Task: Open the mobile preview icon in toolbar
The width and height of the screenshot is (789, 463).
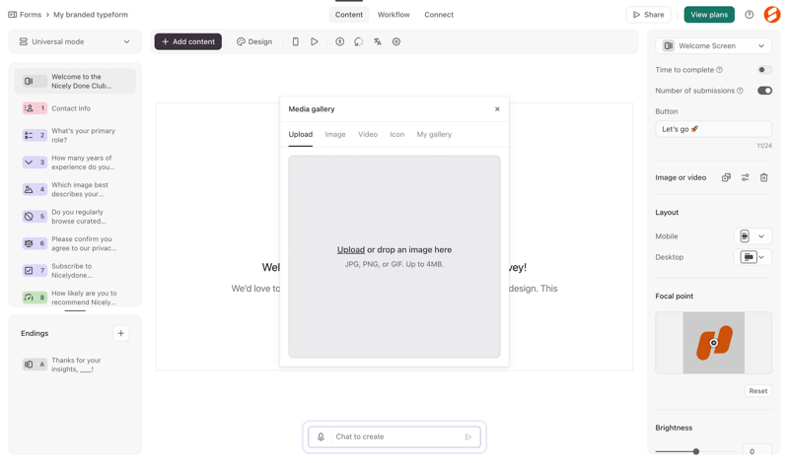Action: 295,41
